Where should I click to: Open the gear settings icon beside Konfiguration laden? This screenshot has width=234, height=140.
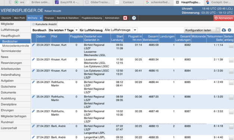click(x=230, y=30)
